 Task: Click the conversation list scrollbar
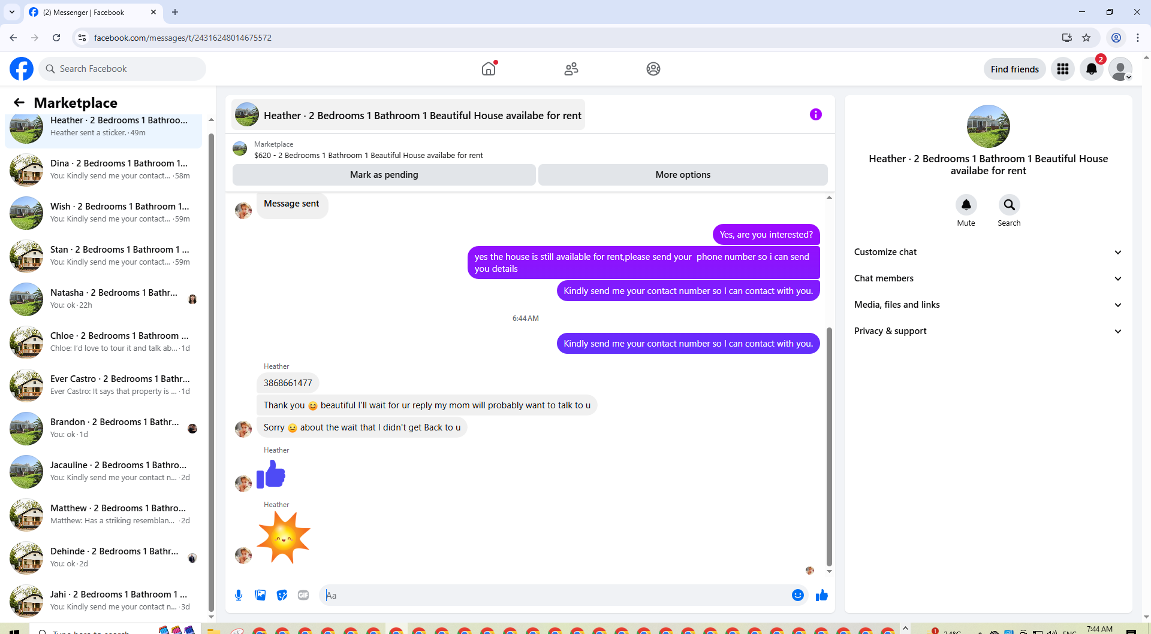[x=211, y=371]
